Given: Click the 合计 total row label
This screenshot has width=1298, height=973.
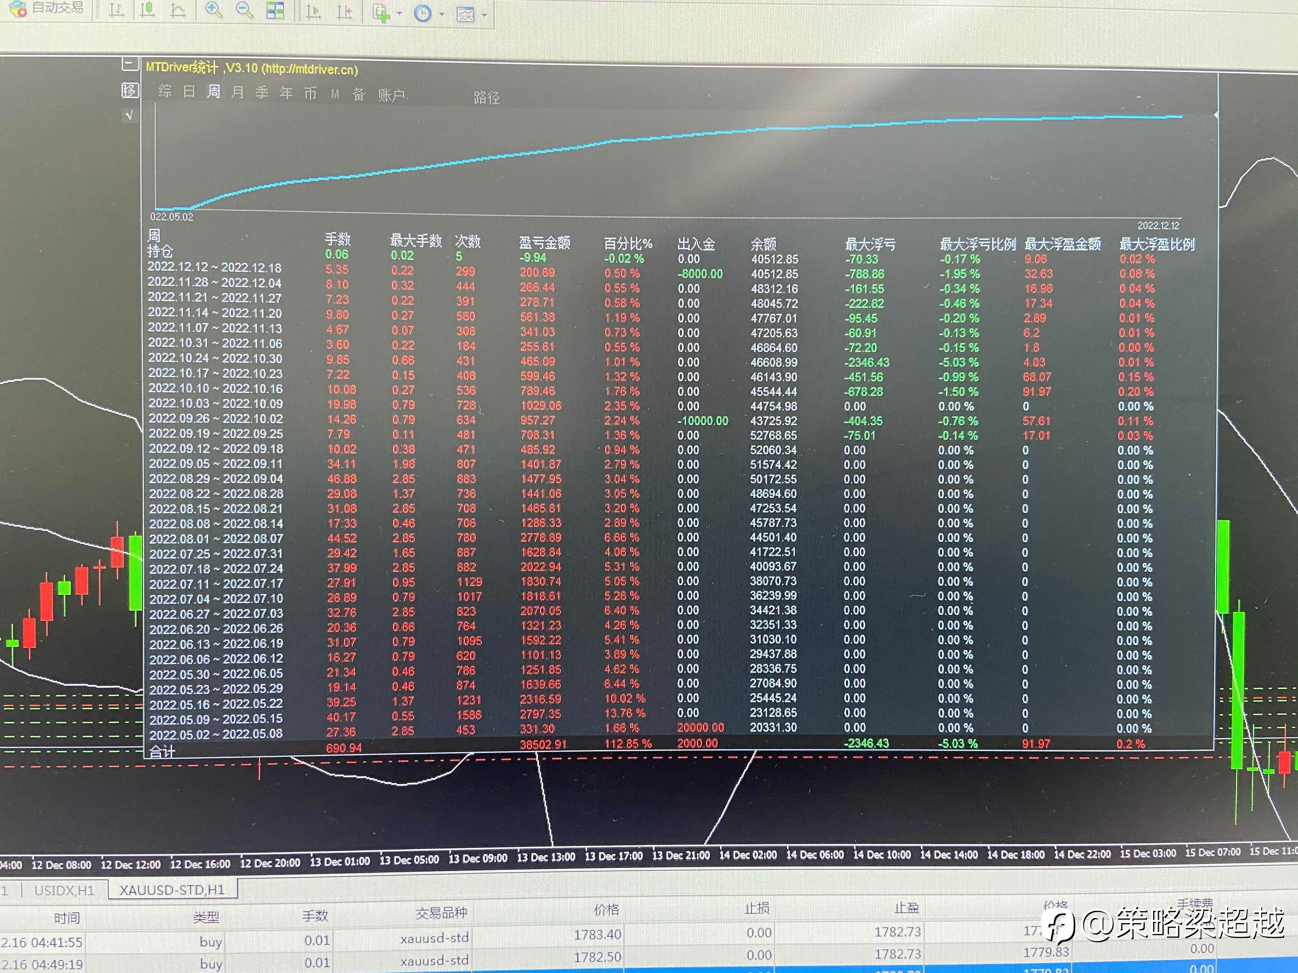Looking at the screenshot, I should (x=162, y=751).
